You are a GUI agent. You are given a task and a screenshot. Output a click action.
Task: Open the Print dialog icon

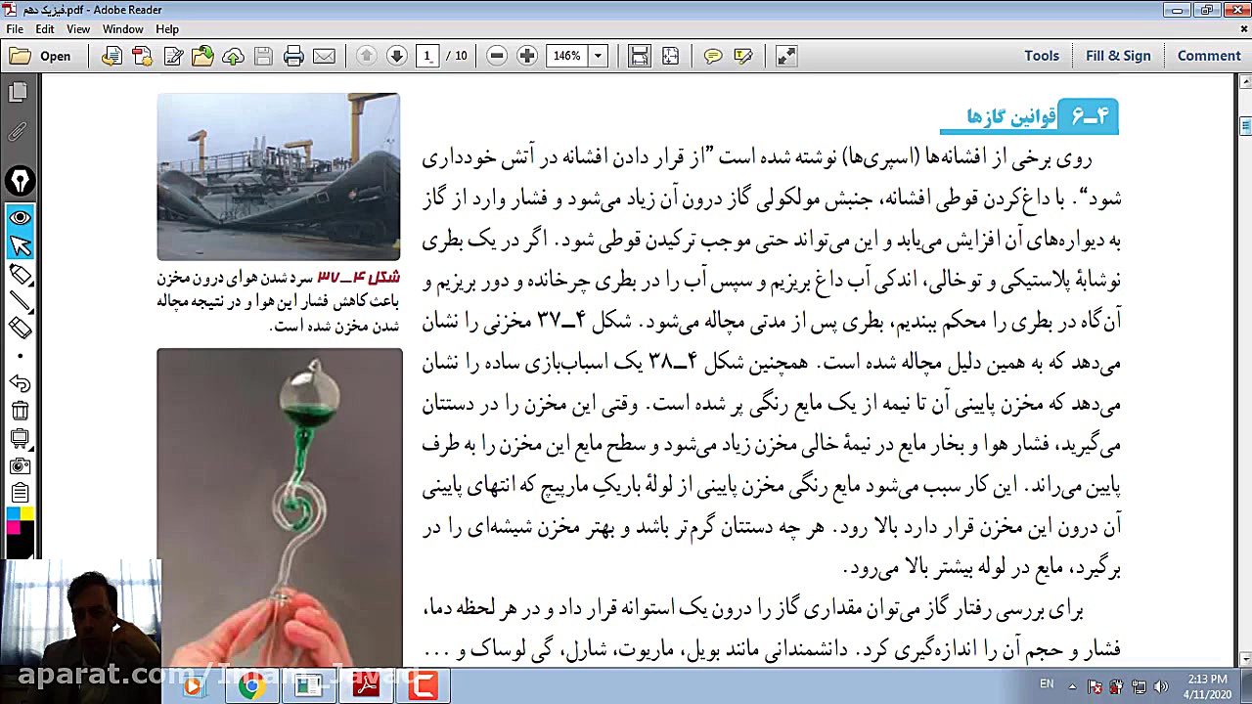(294, 56)
